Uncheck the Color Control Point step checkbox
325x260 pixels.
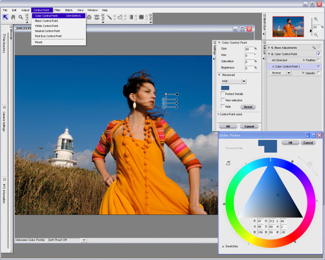pyautogui.click(x=318, y=54)
